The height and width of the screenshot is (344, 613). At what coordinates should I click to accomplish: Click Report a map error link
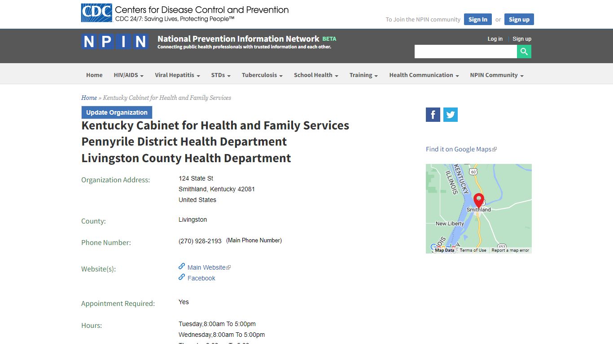click(x=510, y=250)
